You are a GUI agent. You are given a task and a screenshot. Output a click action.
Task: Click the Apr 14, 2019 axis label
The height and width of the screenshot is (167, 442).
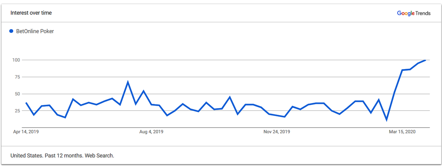coord(26,132)
